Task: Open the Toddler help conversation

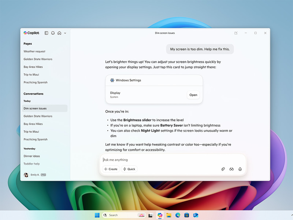Action: [x=31, y=164]
